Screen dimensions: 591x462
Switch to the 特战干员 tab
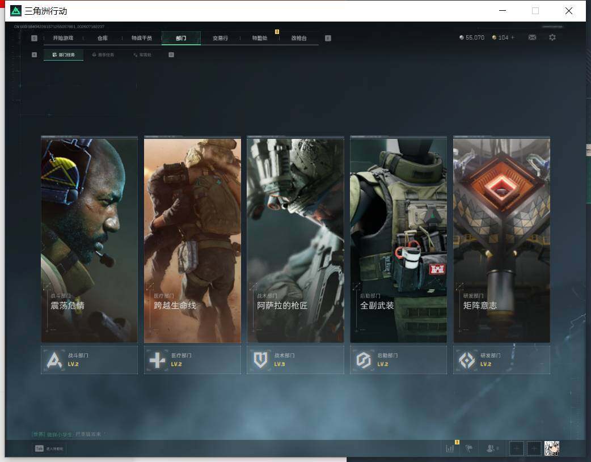click(142, 38)
